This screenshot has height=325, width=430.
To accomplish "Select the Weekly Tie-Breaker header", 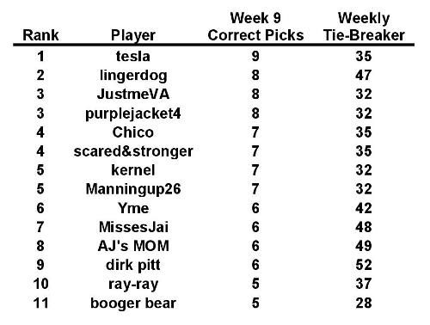I will (364, 27).
